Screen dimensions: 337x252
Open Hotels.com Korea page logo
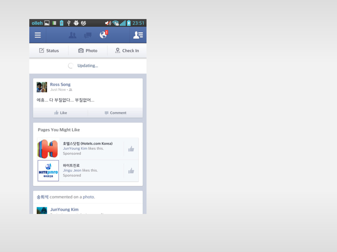pos(48,149)
